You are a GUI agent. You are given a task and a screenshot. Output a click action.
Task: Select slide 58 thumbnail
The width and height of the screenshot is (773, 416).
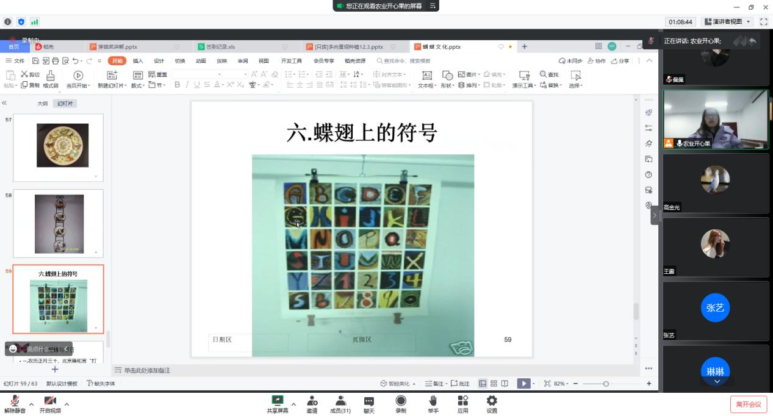pyautogui.click(x=59, y=223)
